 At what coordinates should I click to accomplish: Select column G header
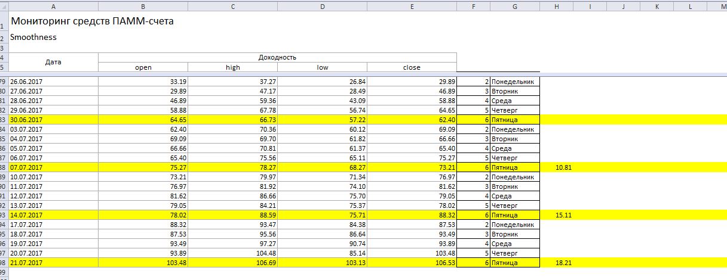click(x=514, y=5)
